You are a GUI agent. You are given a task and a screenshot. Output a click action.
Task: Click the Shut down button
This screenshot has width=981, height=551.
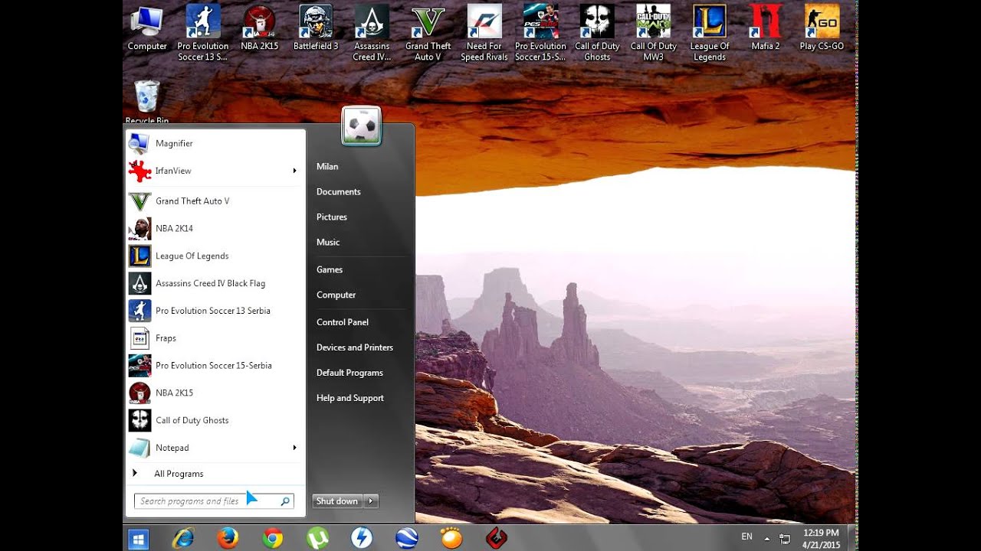pyautogui.click(x=337, y=501)
